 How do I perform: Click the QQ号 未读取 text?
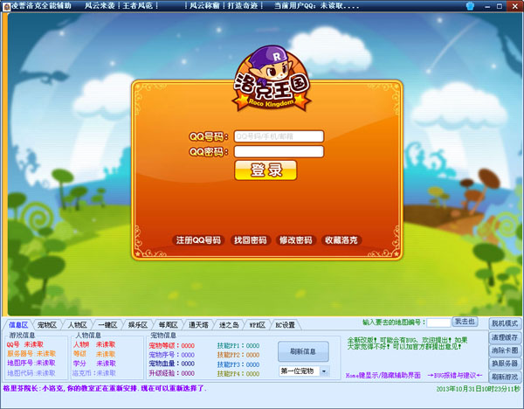point(25,344)
